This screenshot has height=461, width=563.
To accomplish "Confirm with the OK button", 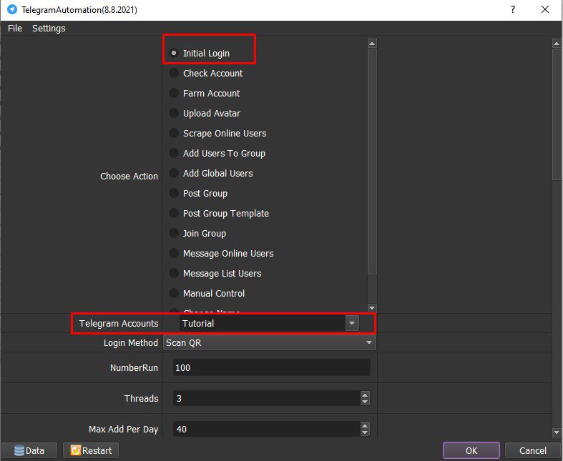I will pyautogui.click(x=471, y=450).
